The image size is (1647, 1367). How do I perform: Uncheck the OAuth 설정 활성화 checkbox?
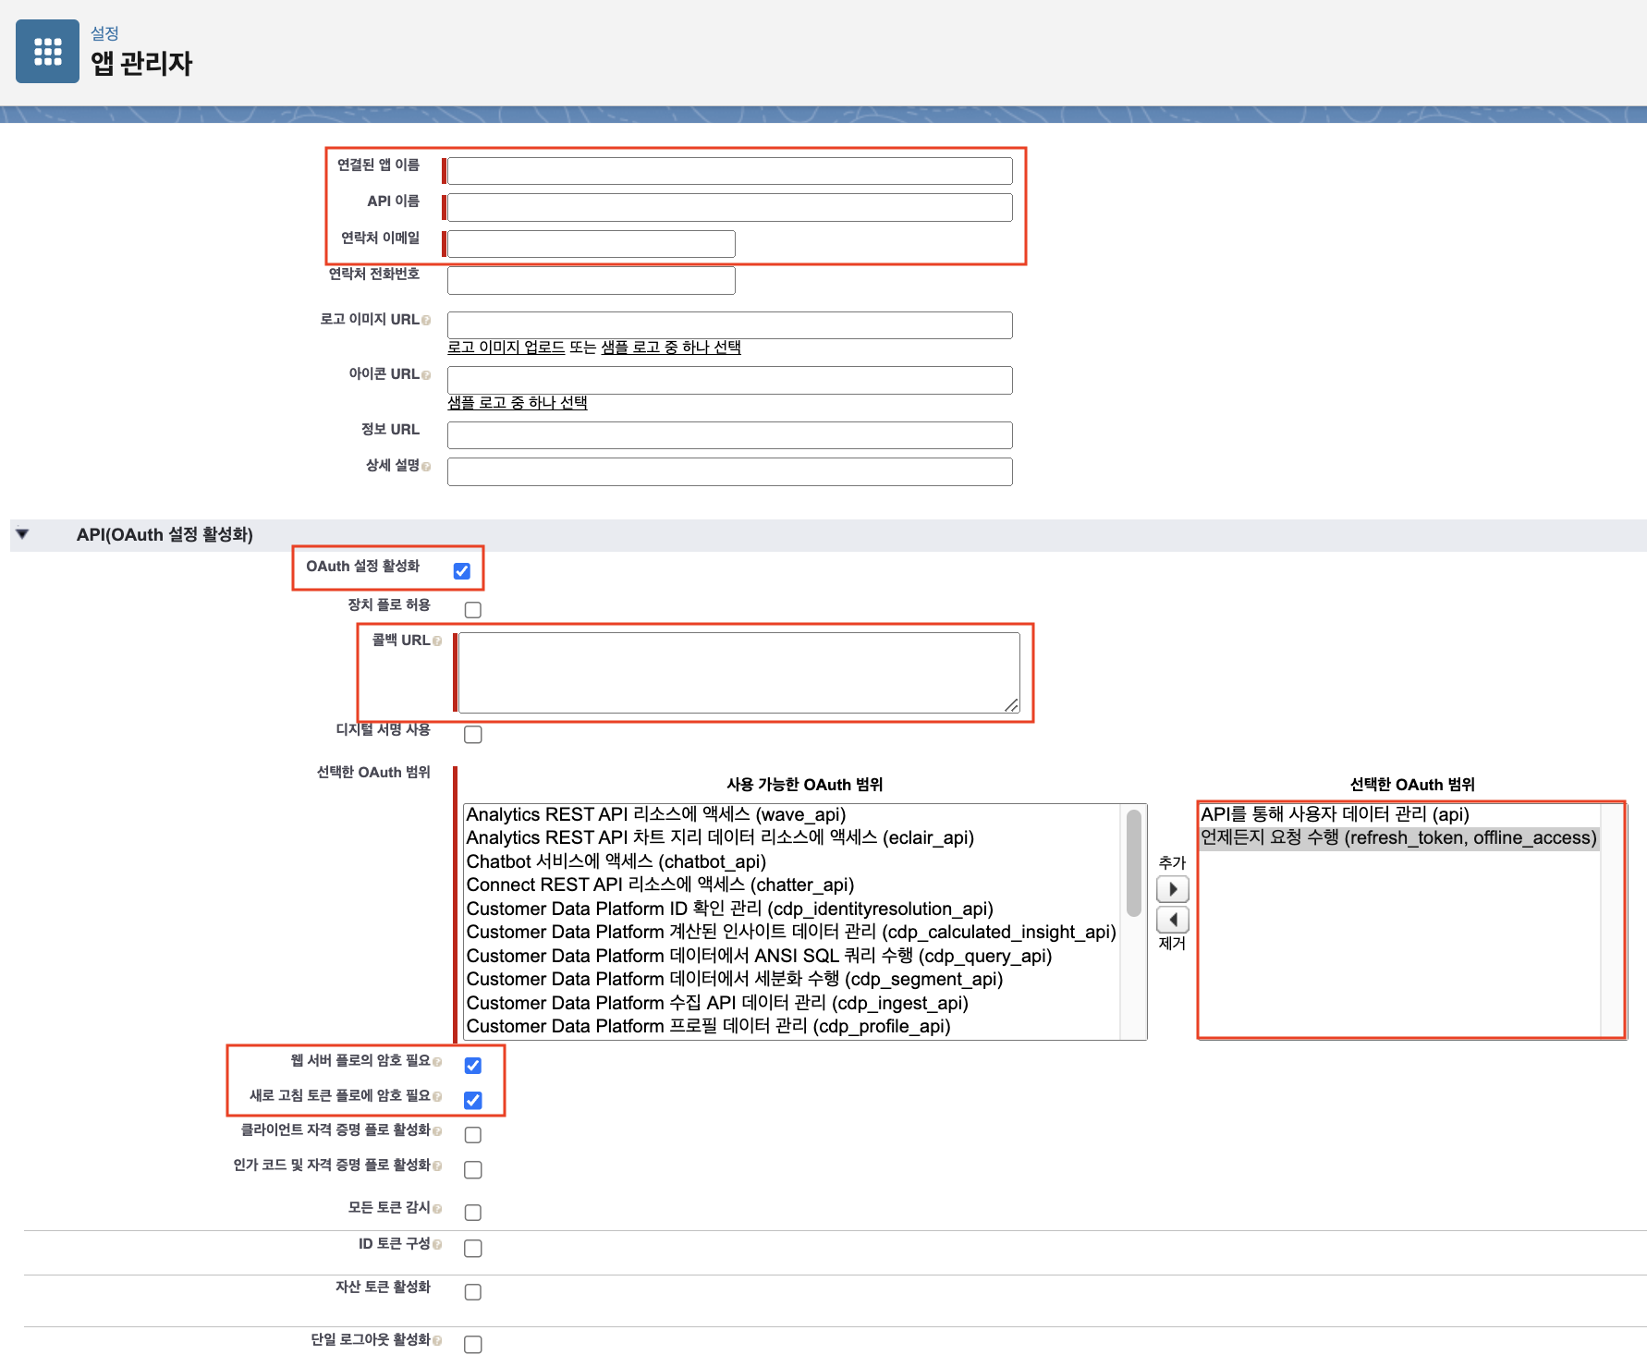point(462,571)
